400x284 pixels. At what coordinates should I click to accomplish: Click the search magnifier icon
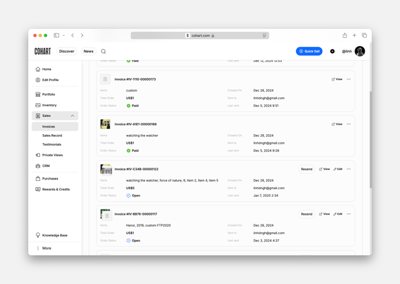click(x=103, y=51)
